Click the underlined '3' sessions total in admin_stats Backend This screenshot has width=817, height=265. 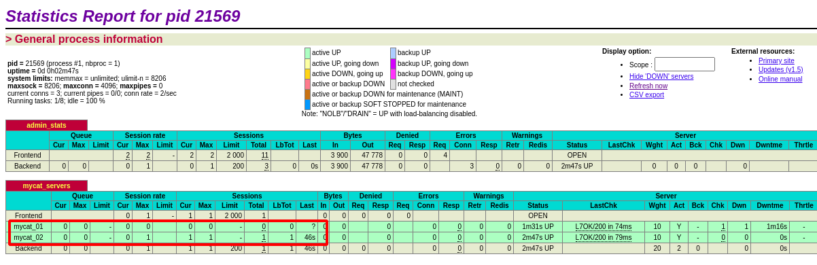point(267,166)
